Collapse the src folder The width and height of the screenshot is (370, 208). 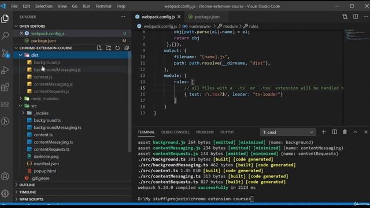click(21, 106)
